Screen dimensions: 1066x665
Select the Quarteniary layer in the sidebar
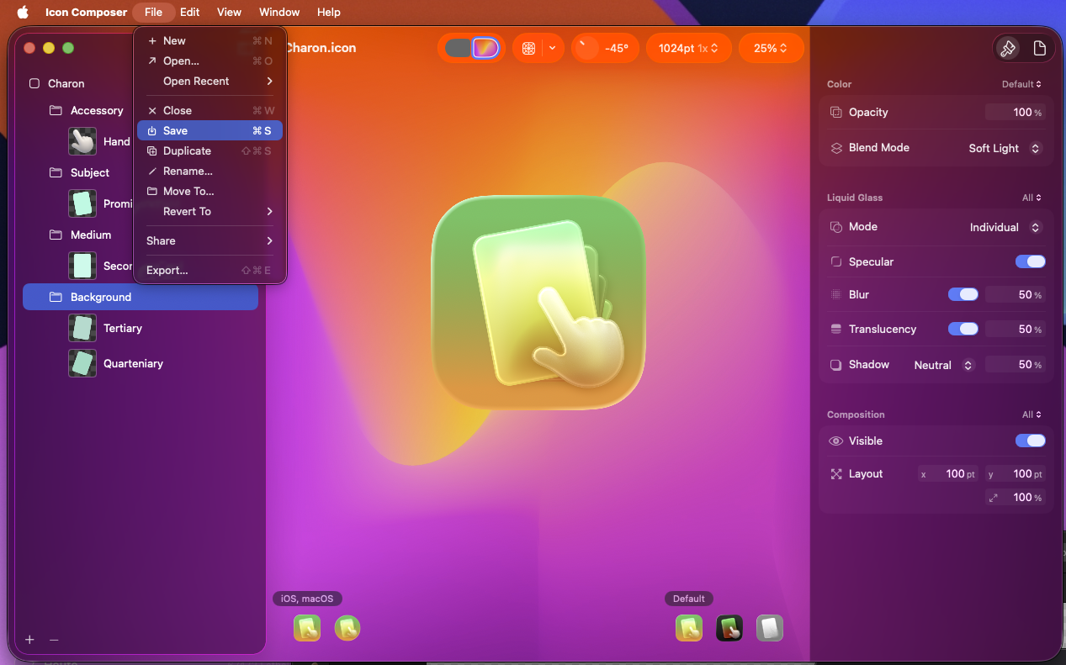pos(133,363)
